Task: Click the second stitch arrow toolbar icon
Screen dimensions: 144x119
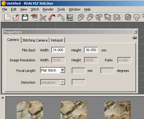Action: tap(90, 17)
